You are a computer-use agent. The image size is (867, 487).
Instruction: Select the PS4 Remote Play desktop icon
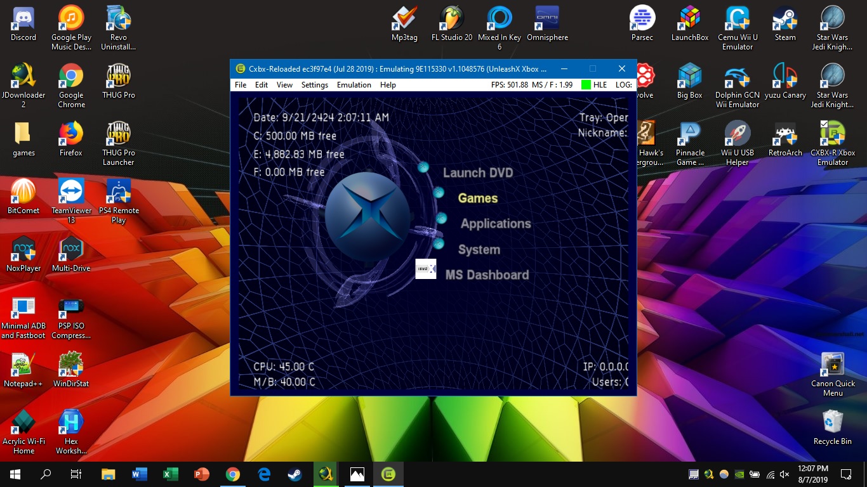pyautogui.click(x=119, y=202)
